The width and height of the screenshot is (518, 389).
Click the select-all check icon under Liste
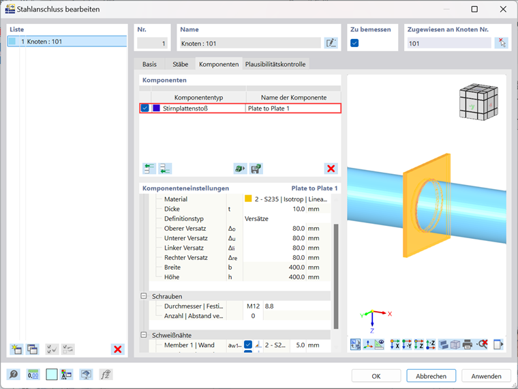[x=52, y=349]
